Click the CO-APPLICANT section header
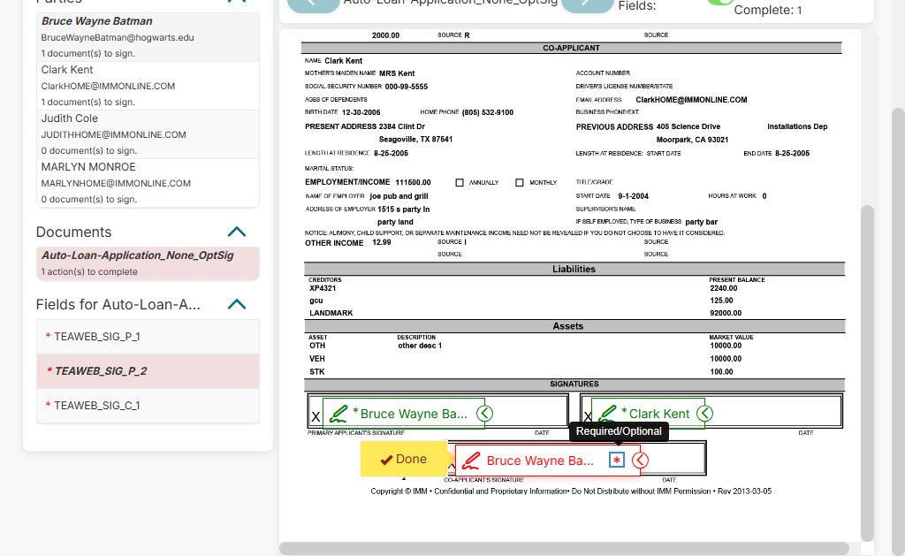Viewport: 905px width, 556px height. tap(572, 48)
